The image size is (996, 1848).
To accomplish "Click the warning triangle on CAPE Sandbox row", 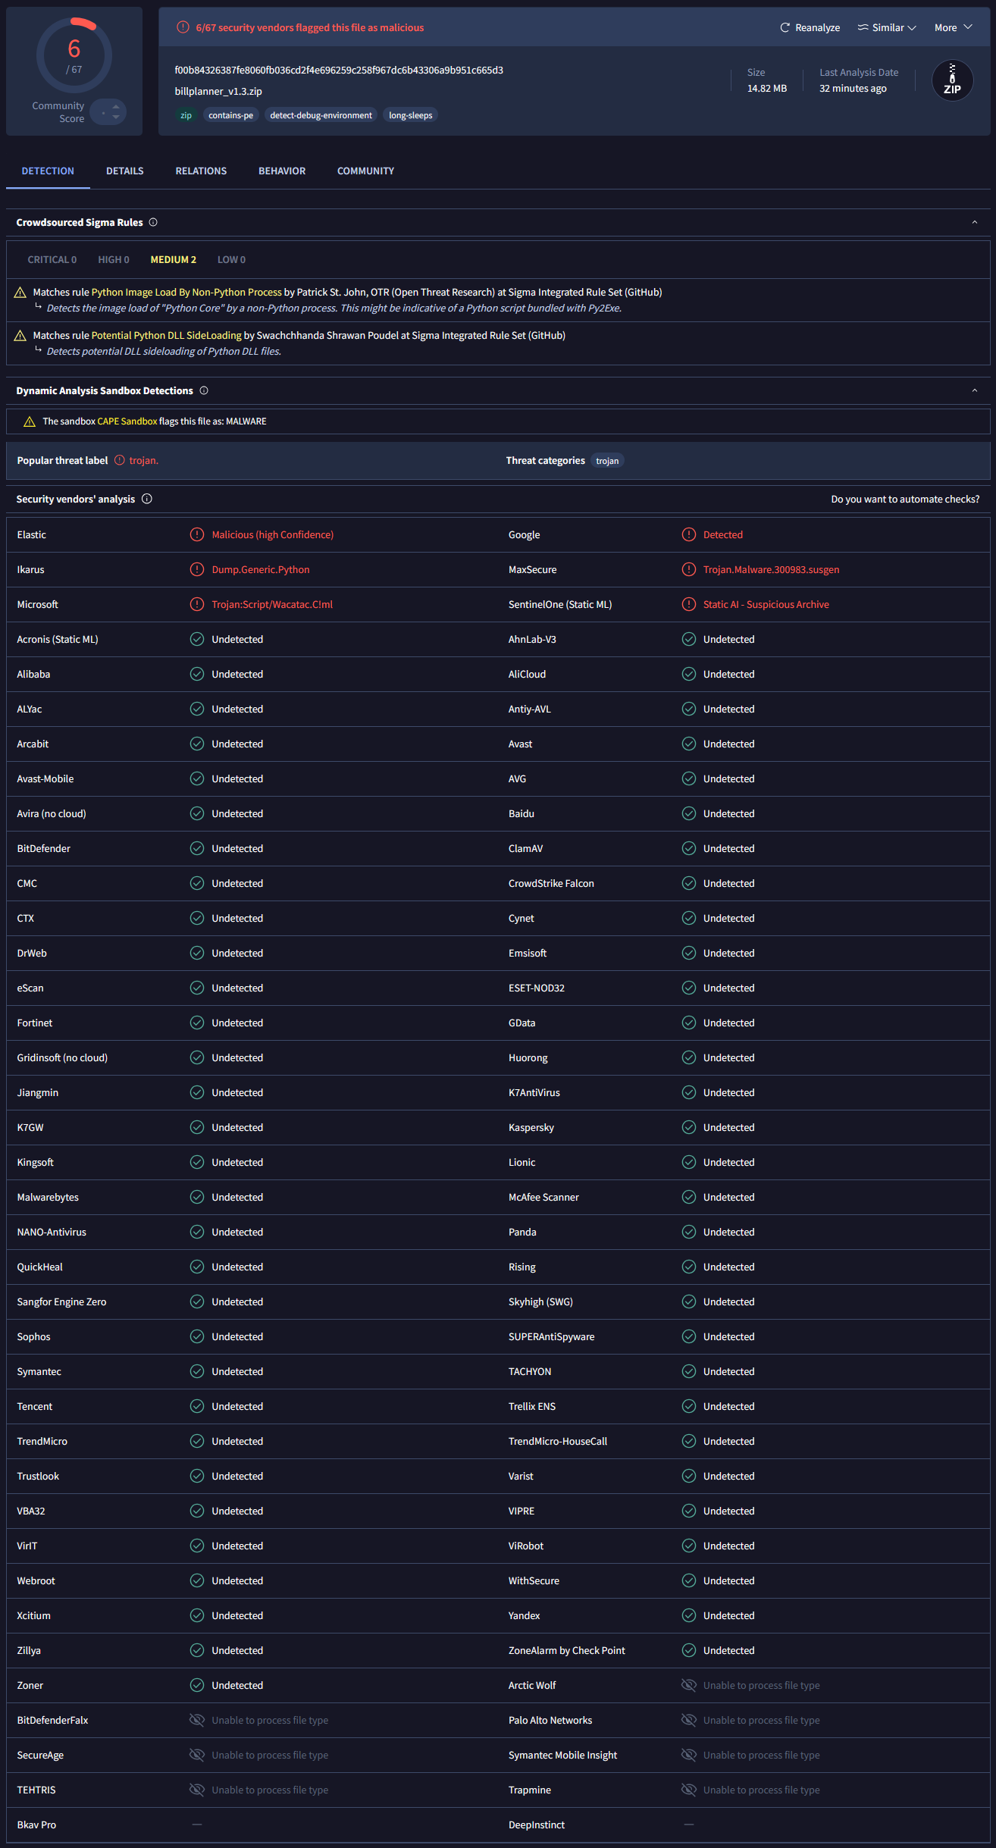I will point(30,421).
